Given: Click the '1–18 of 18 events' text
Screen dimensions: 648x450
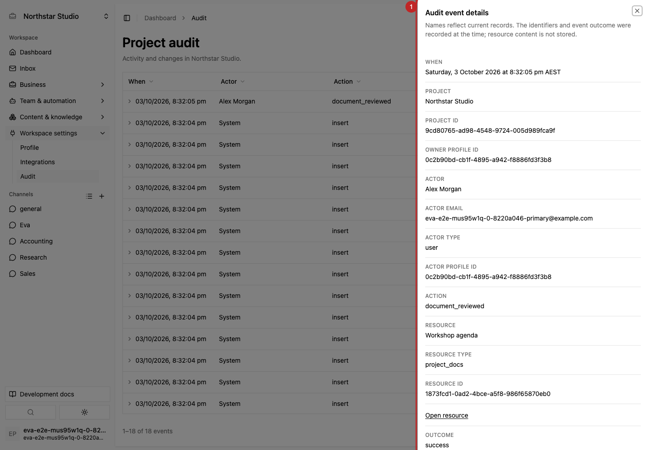Looking at the screenshot, I should tap(148, 431).
